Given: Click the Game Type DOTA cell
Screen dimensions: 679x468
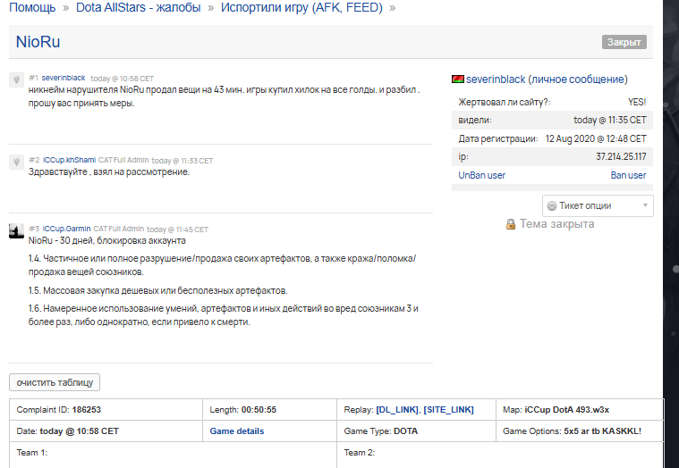Looking at the screenshot, I should [416, 431].
